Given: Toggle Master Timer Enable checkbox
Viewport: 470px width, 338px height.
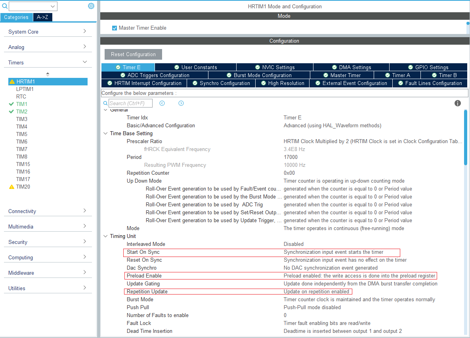Looking at the screenshot, I should point(115,28).
